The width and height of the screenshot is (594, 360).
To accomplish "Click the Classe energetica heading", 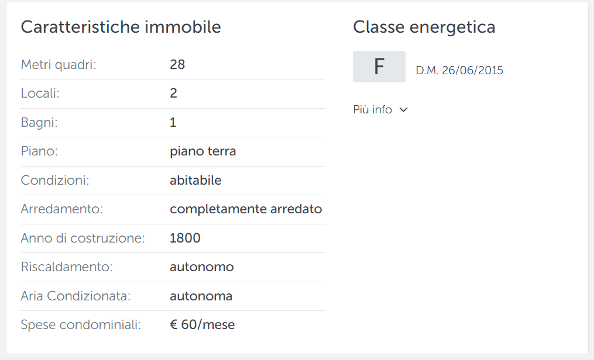I will (x=424, y=27).
